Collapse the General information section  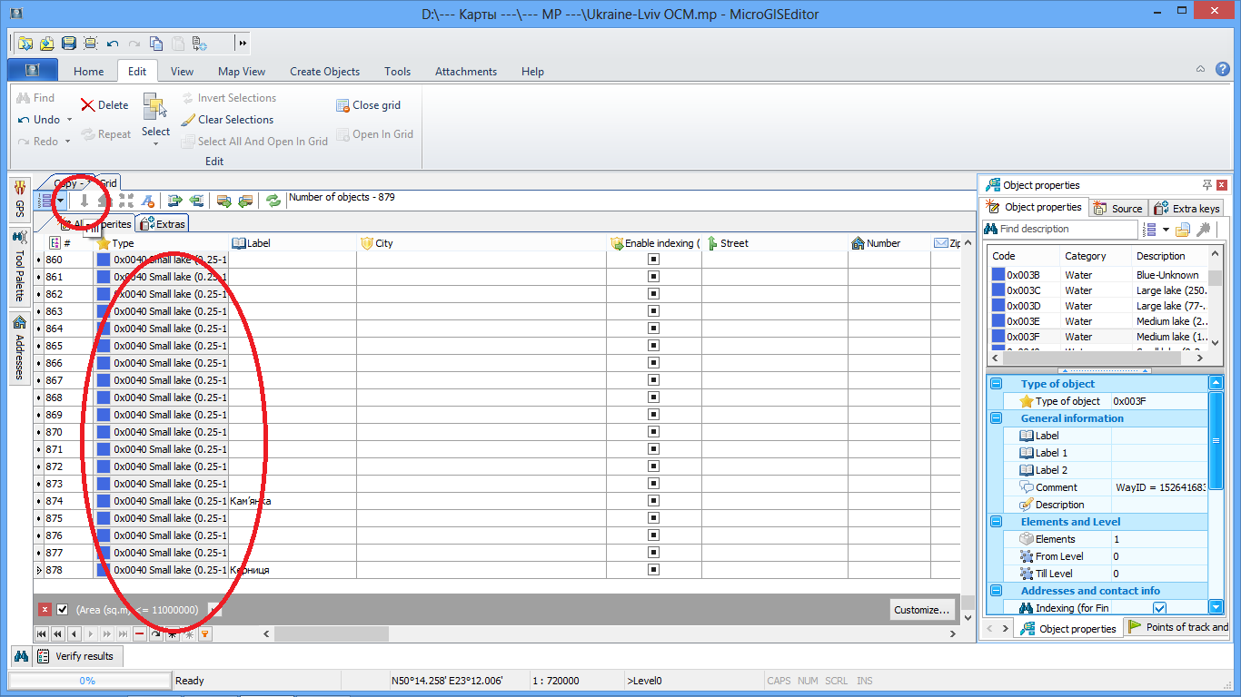pos(996,418)
